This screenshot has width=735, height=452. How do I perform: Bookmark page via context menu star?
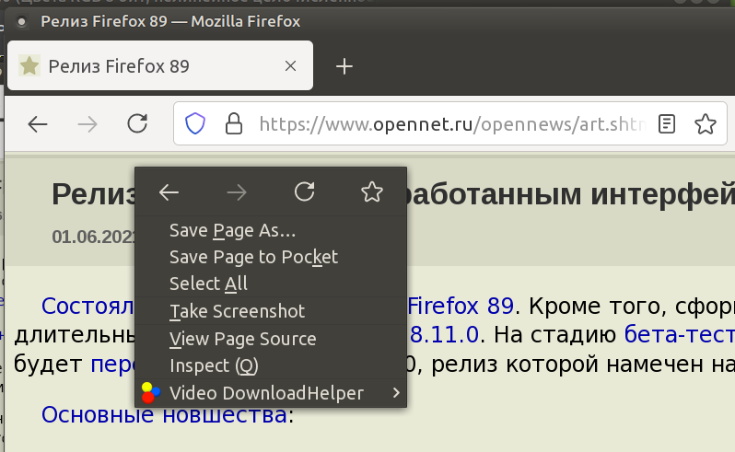point(372,191)
